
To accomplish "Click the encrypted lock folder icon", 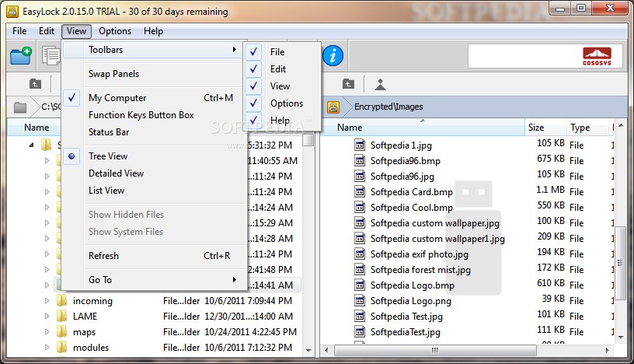I will [x=333, y=107].
